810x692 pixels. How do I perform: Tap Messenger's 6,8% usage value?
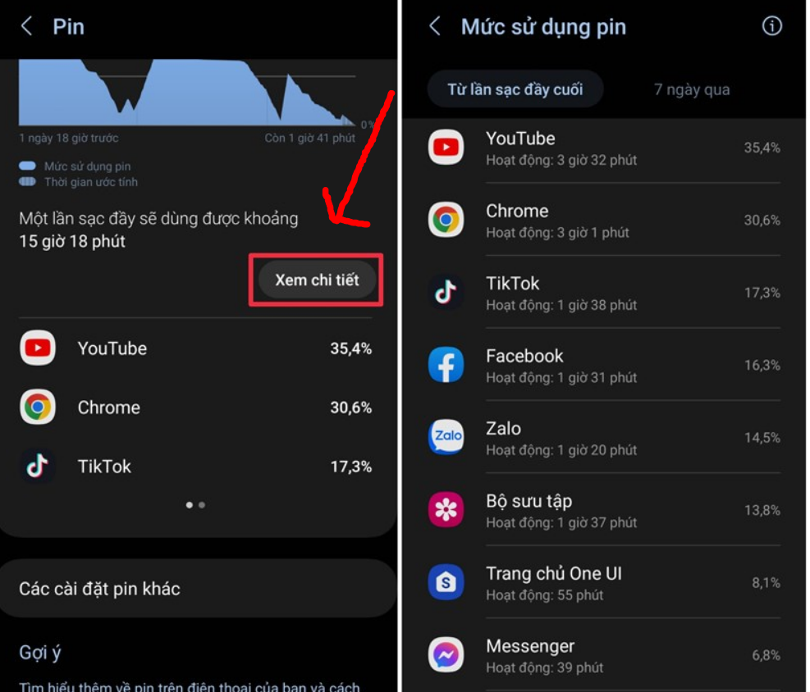(x=766, y=655)
